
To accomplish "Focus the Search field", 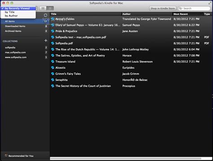I will (x=194, y=8).
